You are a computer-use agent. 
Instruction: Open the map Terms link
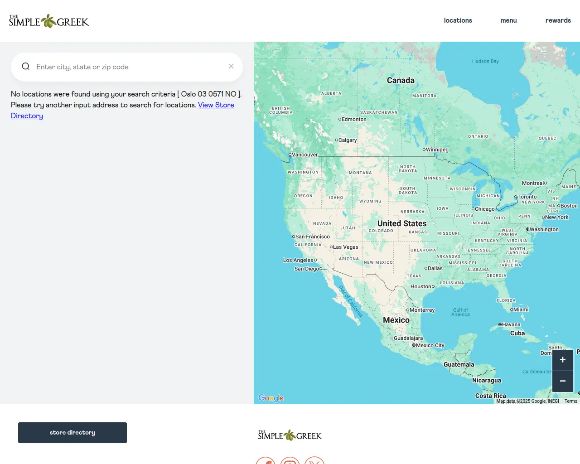click(x=570, y=401)
